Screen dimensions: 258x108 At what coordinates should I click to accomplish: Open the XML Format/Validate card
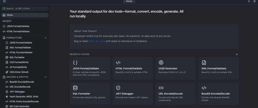click(x=219, y=68)
